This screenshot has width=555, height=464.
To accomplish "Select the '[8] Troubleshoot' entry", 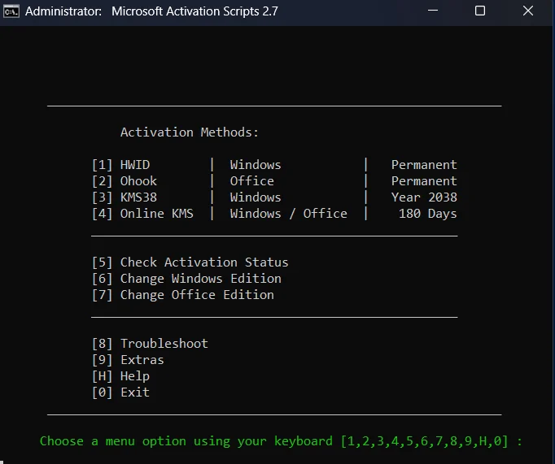I will click(x=150, y=344).
